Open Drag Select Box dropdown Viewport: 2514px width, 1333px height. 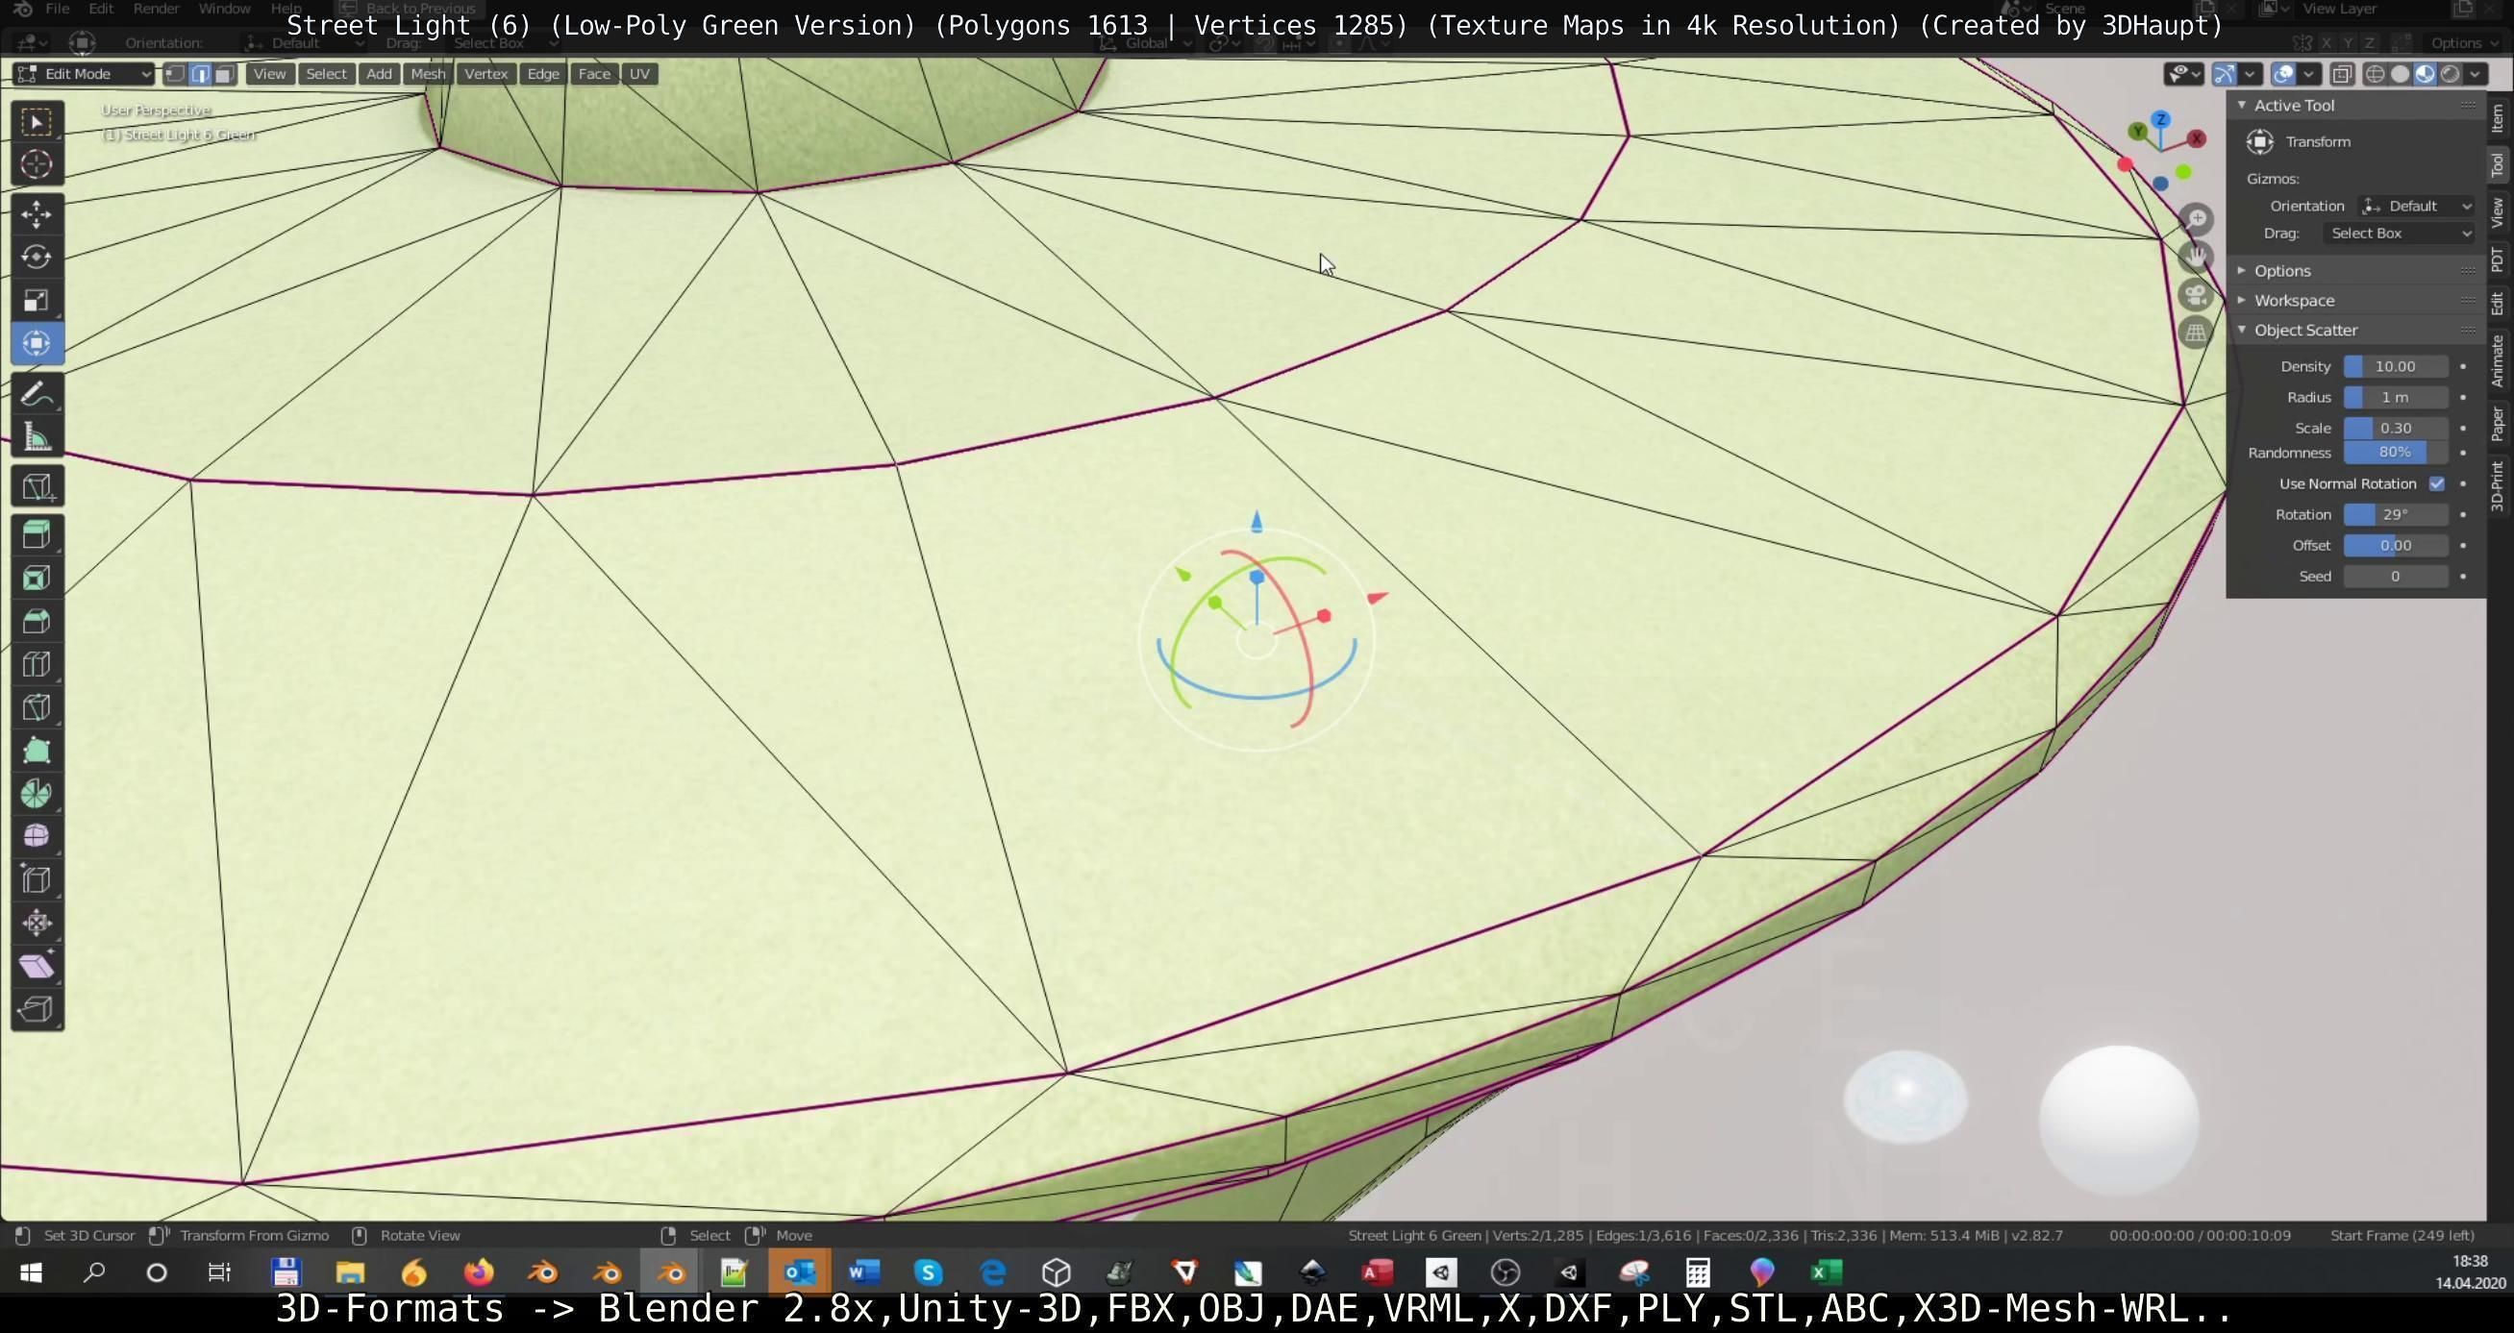2400,234
